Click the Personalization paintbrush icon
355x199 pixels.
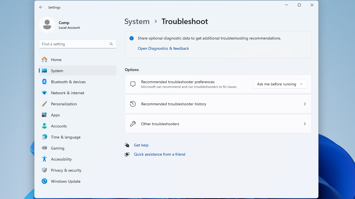point(44,104)
